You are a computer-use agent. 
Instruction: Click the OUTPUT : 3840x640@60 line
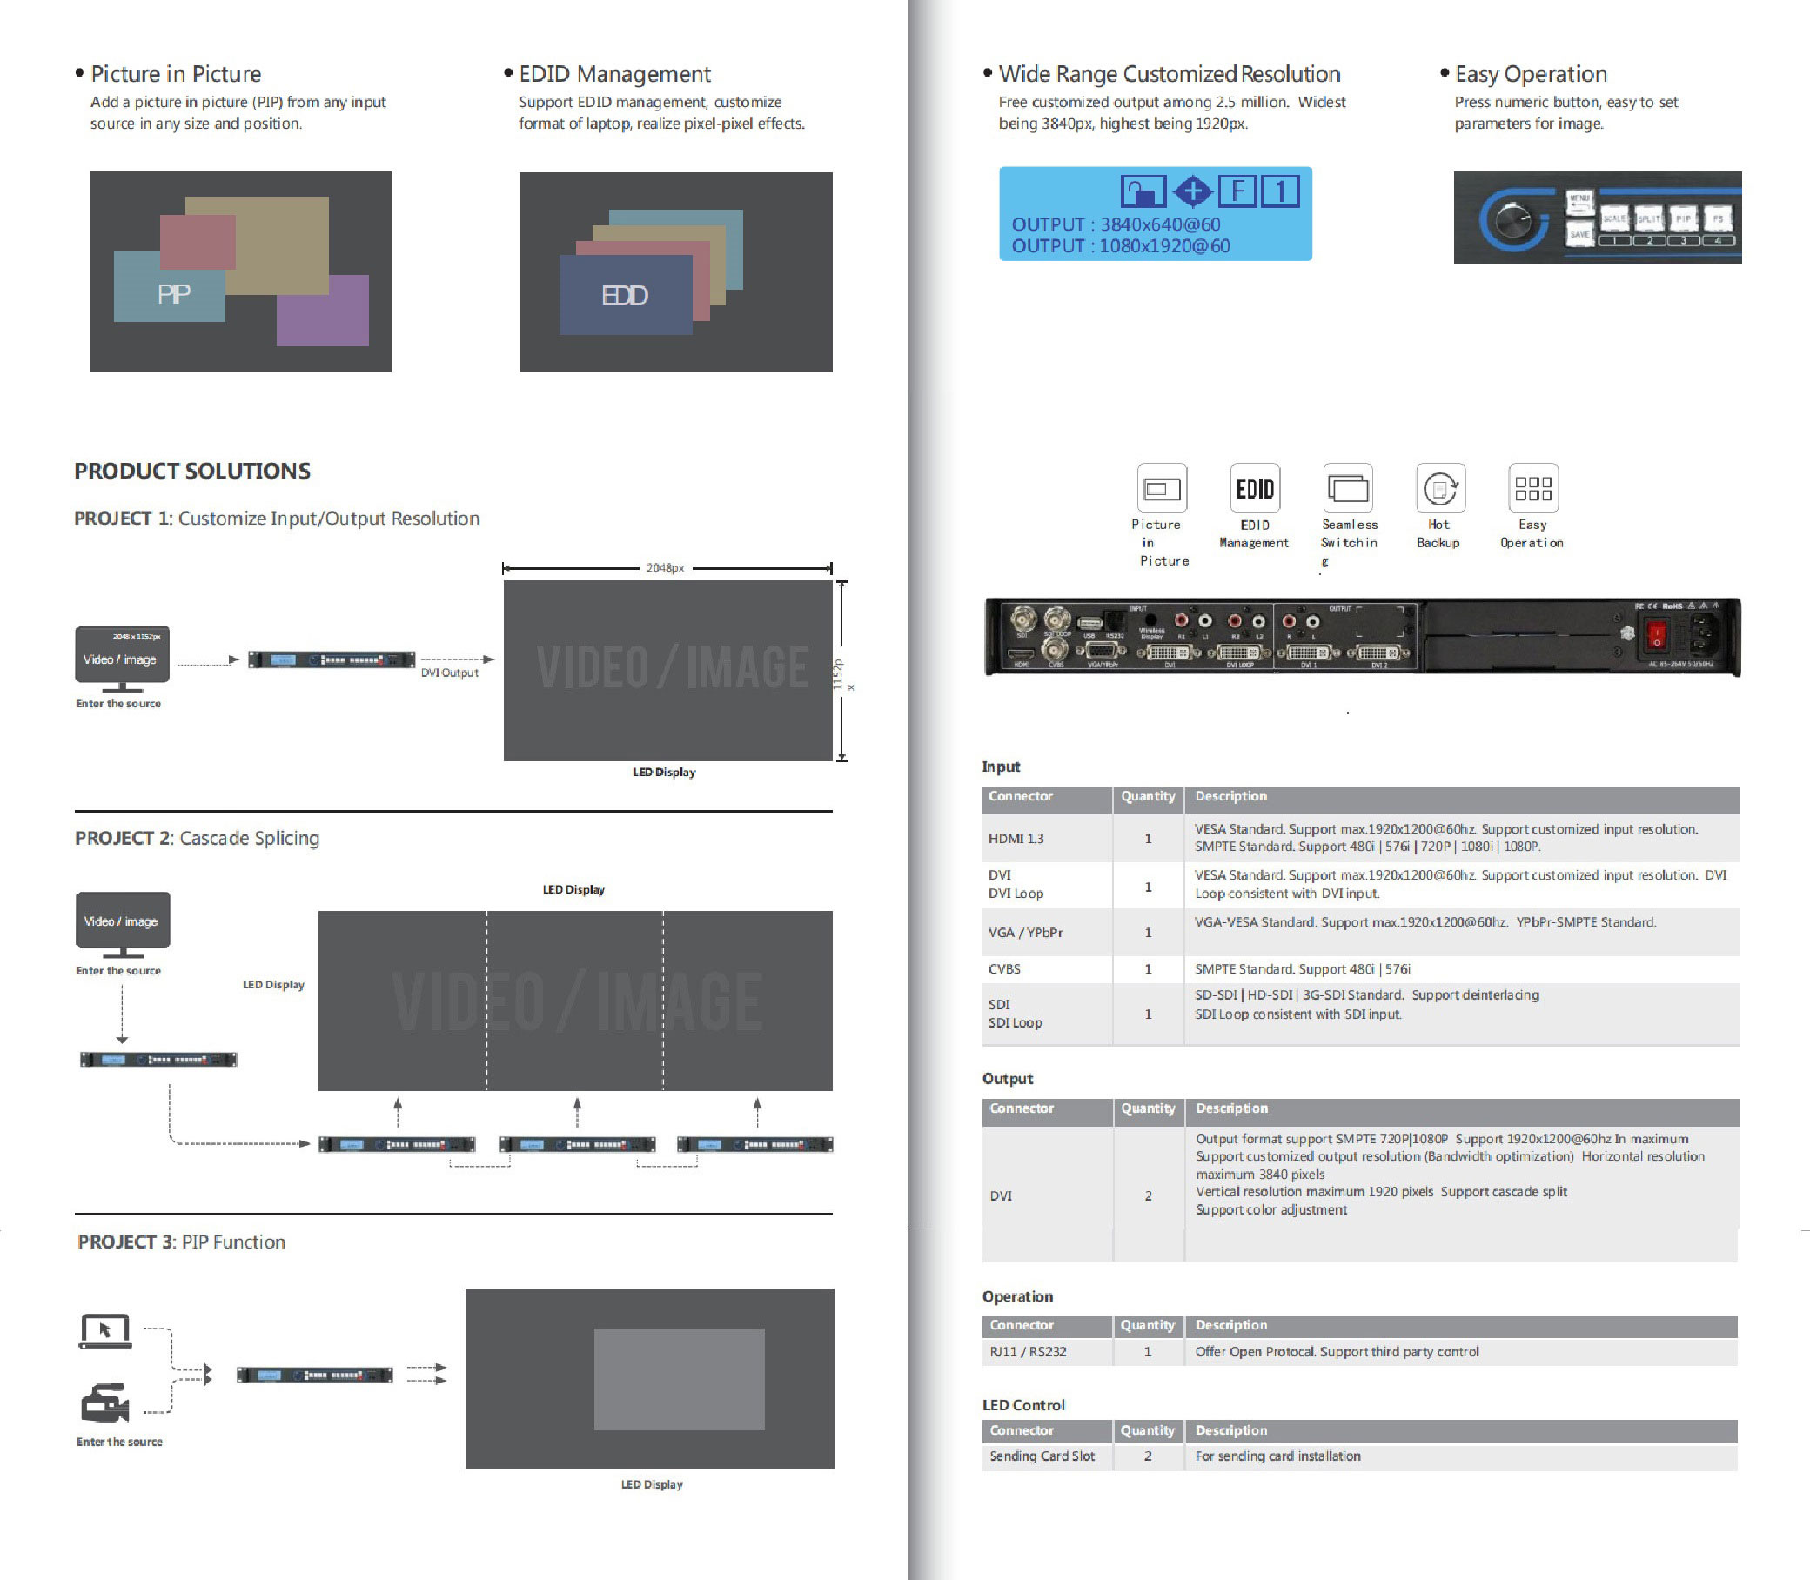point(1116,224)
